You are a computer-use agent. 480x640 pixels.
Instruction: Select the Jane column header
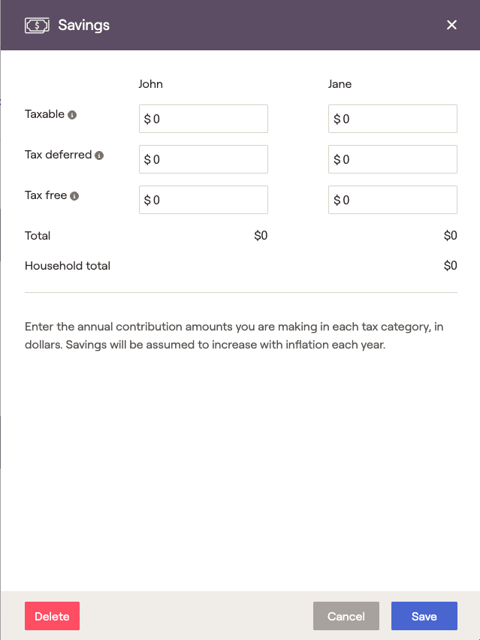pyautogui.click(x=340, y=84)
